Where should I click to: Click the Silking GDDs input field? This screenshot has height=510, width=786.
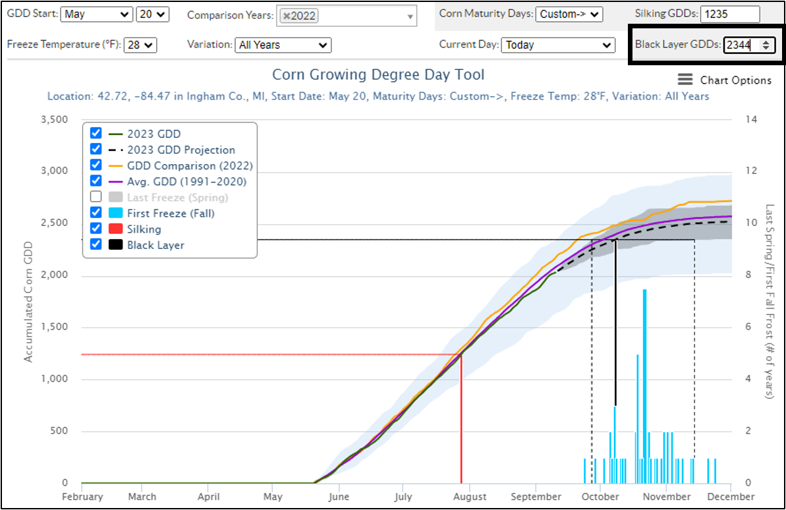pos(729,13)
